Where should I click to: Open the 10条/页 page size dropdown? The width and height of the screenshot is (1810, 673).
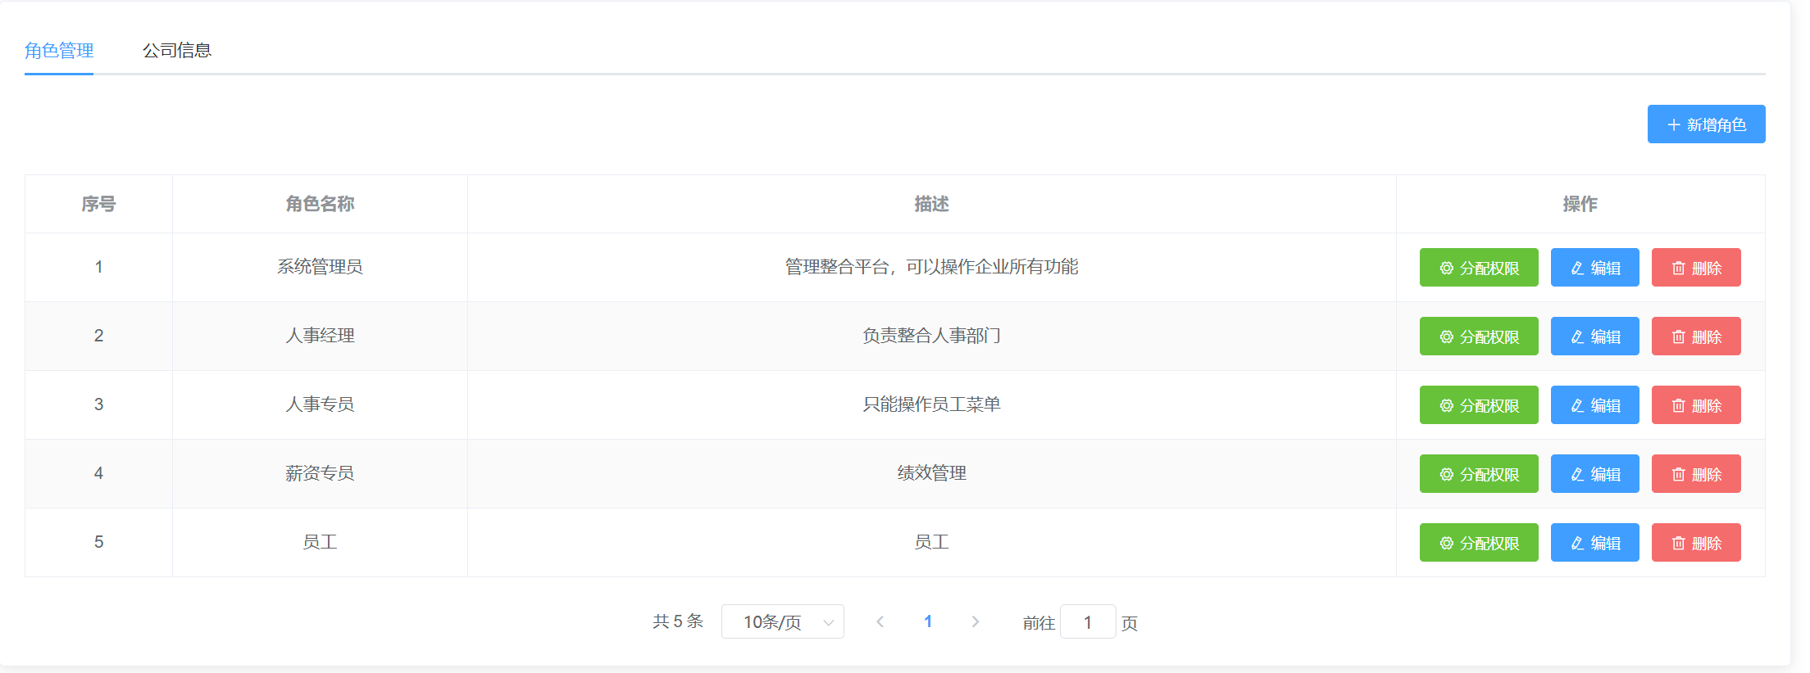point(783,622)
